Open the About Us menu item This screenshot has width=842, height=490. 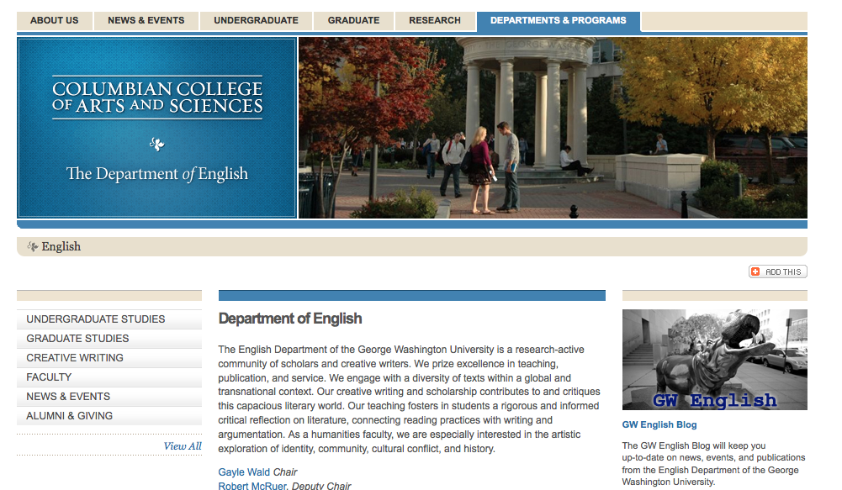pos(54,21)
